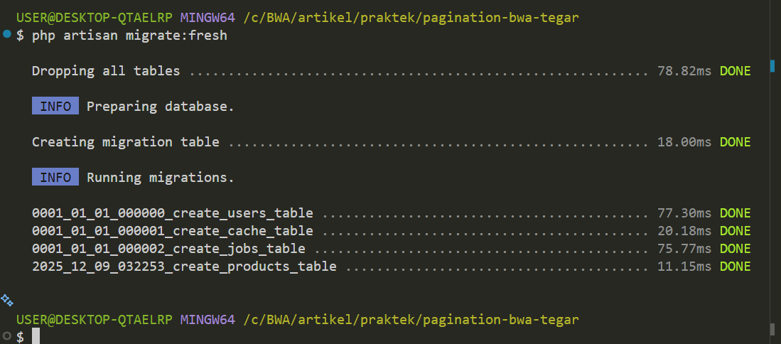Place the cursor in the empty terminal prompt
Image resolution: width=781 pixels, height=344 pixels.
click(x=36, y=337)
